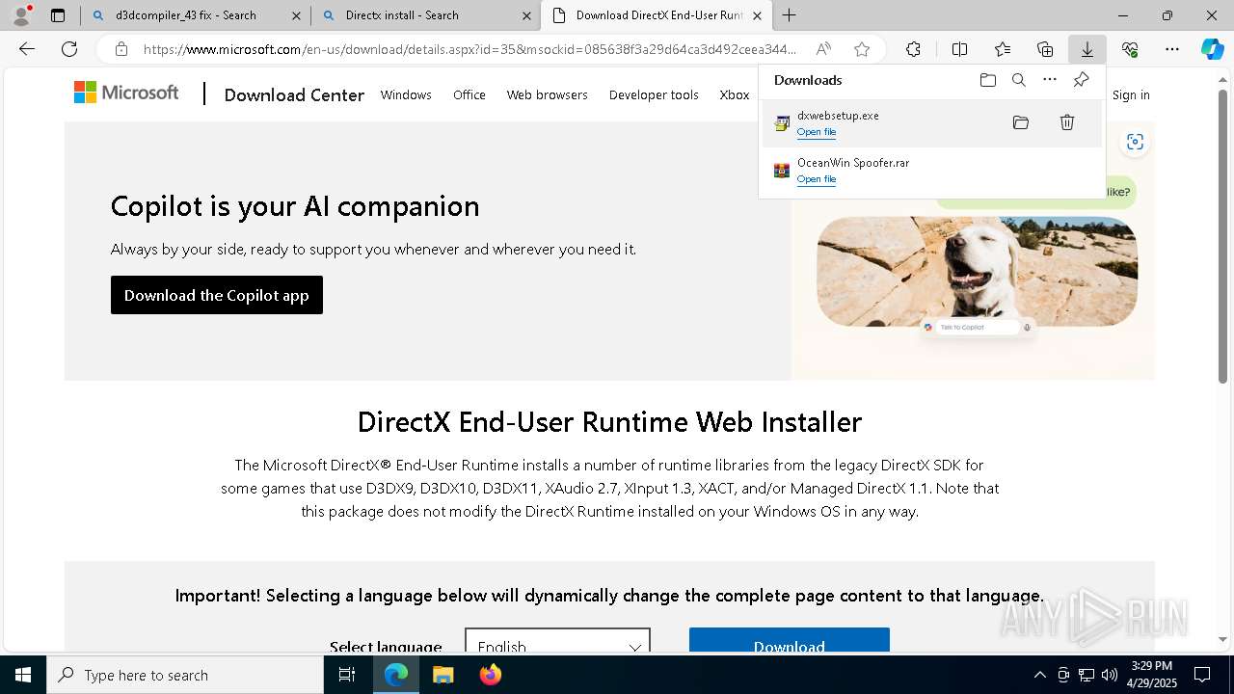Screen dimensions: 1234x694
Task: Go back to the previous page
Action: tap(27, 49)
